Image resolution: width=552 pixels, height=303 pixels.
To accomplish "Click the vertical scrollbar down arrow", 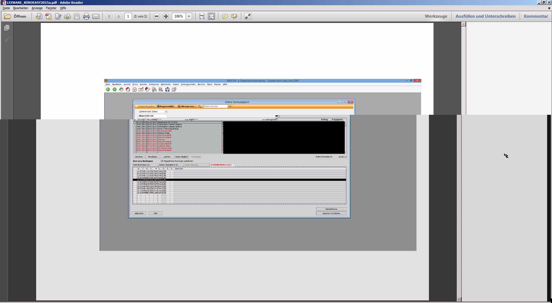I will pos(459,299).
